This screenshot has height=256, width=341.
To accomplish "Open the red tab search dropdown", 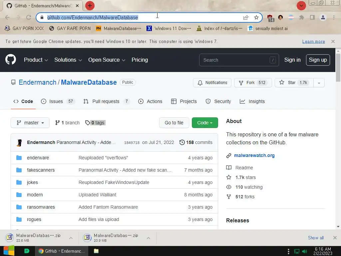I will pos(301,6).
